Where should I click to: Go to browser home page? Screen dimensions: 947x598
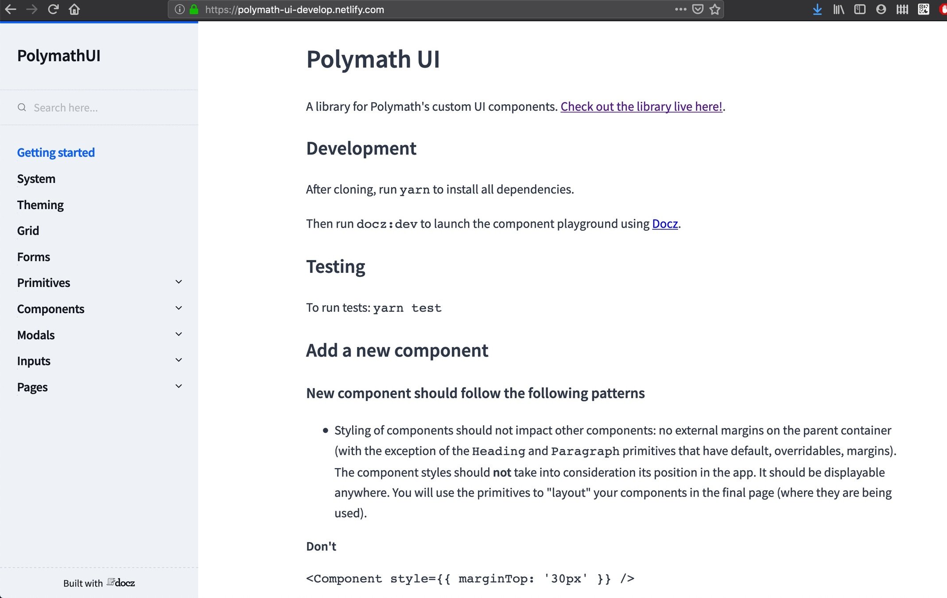point(74,9)
